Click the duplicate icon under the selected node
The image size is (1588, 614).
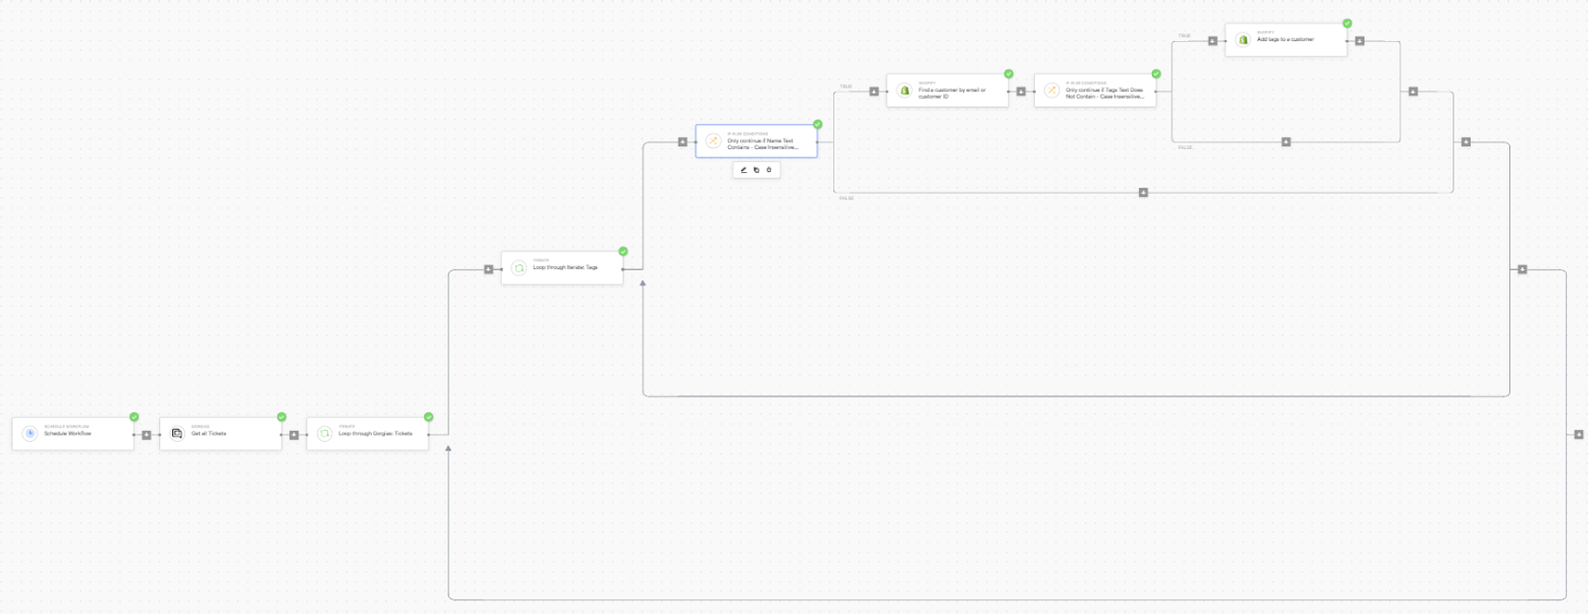tap(756, 170)
